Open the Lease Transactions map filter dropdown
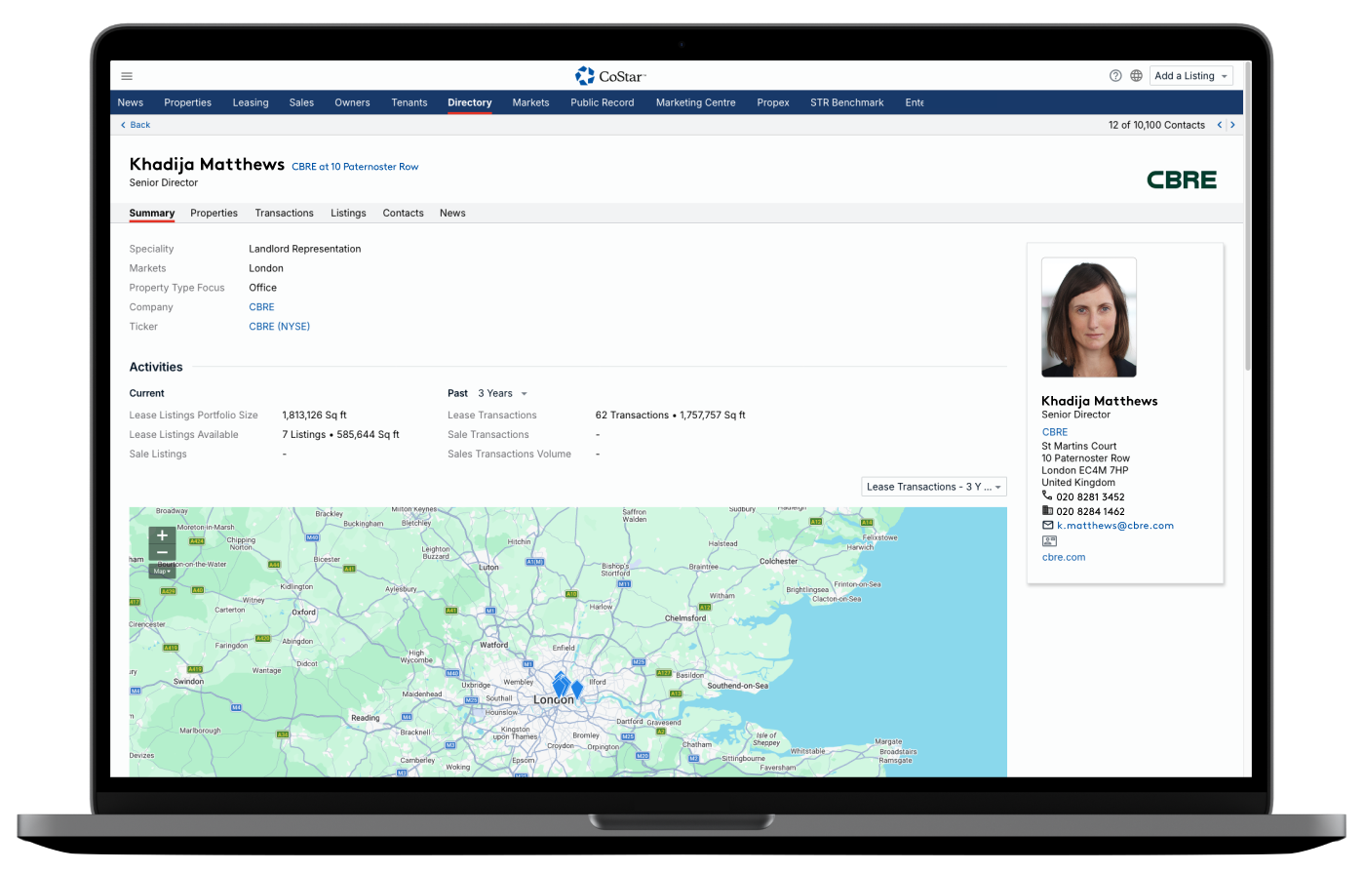 [x=933, y=487]
